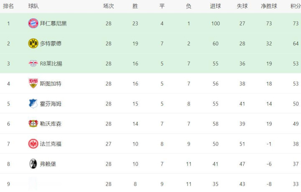Click the Eintracht Frankfurt eagle logo
This screenshot has height=192, width=301.
pos(33,144)
